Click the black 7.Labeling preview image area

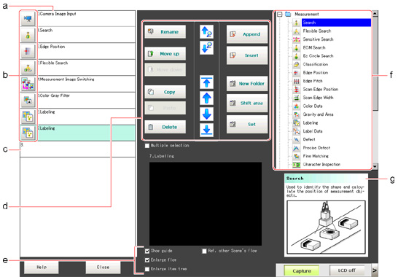pyautogui.click(x=206, y=204)
